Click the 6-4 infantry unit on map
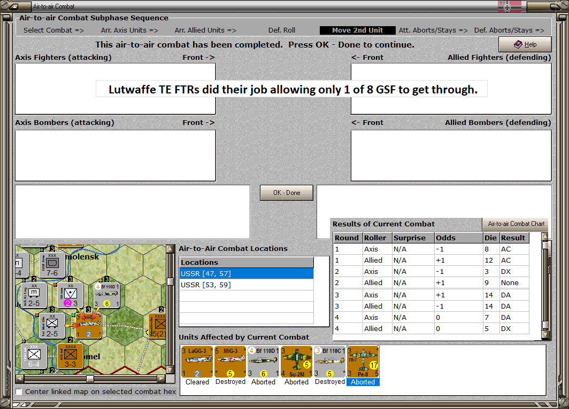The image size is (569, 409). click(34, 356)
